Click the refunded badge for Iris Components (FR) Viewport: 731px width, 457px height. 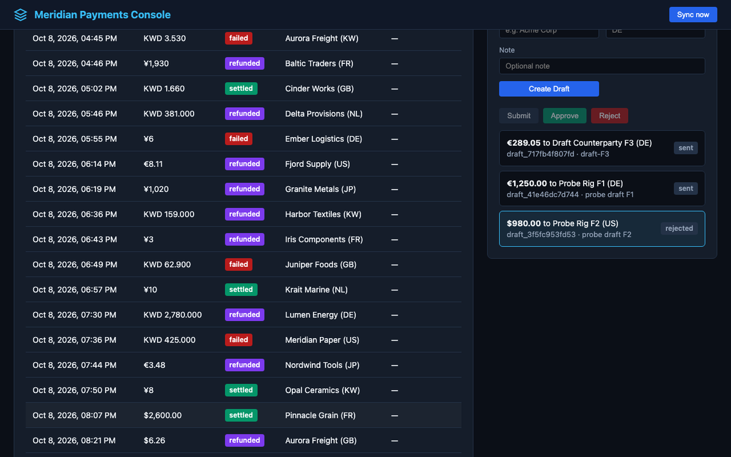245,239
